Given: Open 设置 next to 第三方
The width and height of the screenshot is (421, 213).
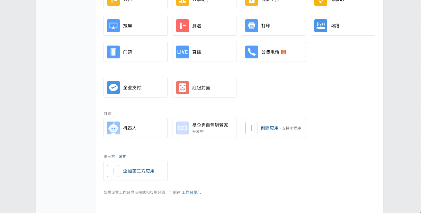Looking at the screenshot, I should coord(122,157).
